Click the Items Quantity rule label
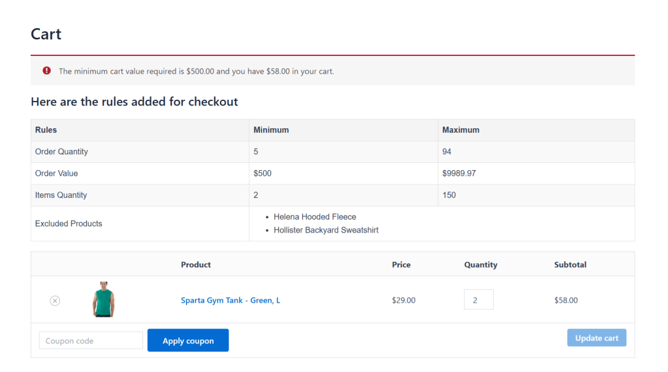 coord(61,195)
